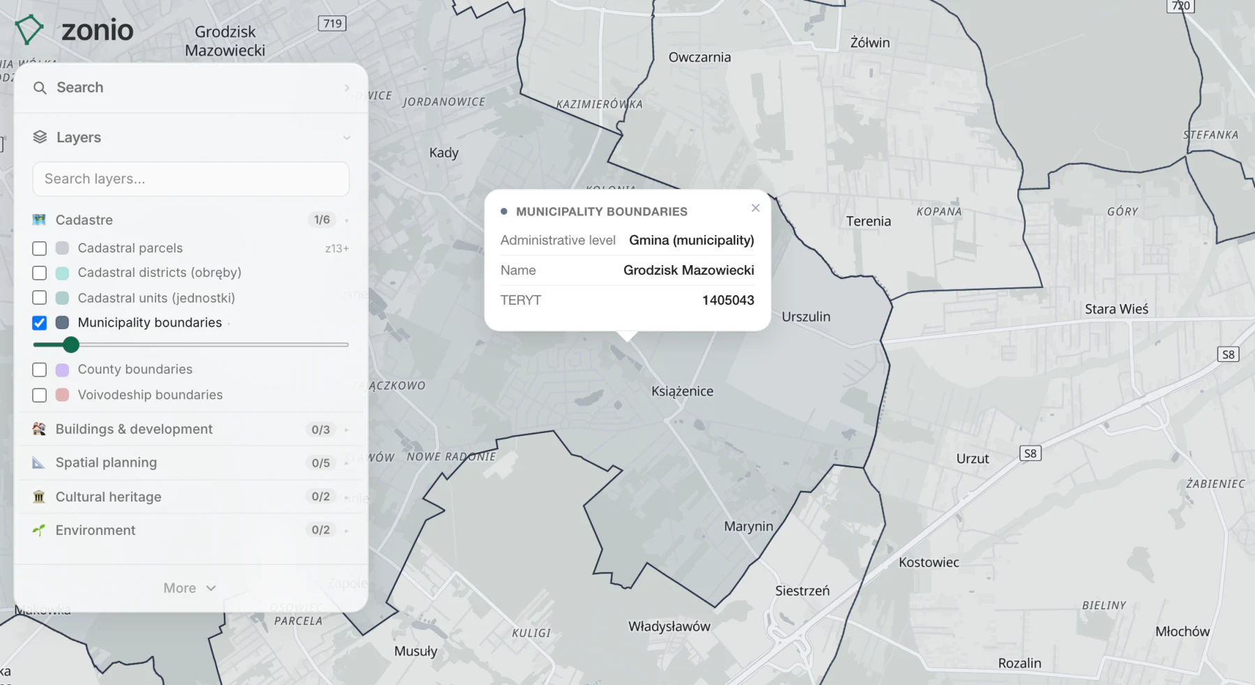Viewport: 1255px width, 685px height.
Task: Expand the Buildings & development group
Action: click(347, 430)
